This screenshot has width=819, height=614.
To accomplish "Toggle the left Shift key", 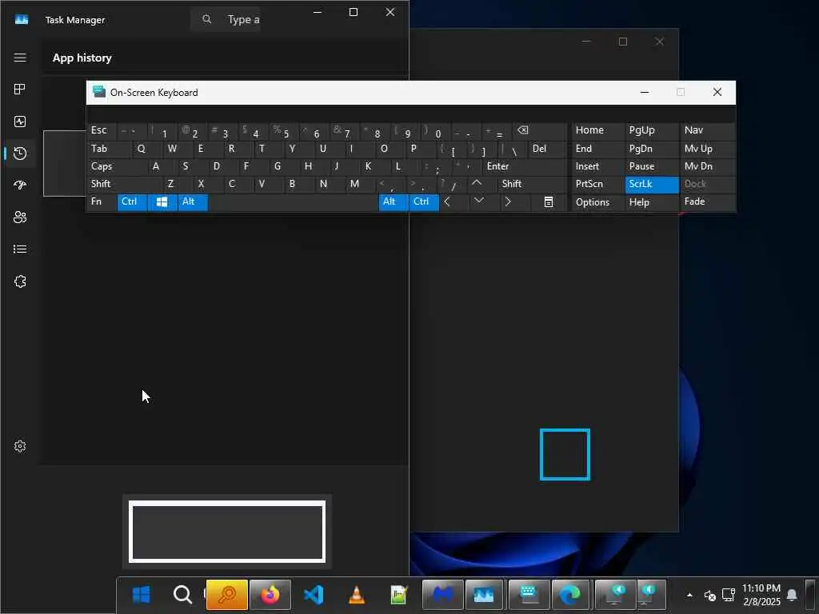I will (x=124, y=184).
